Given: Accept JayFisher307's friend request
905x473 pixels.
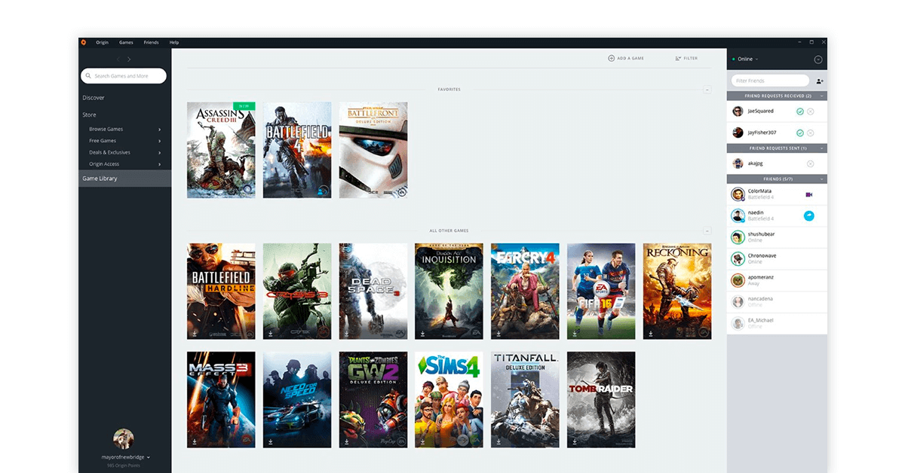Looking at the screenshot, I should click(x=800, y=133).
